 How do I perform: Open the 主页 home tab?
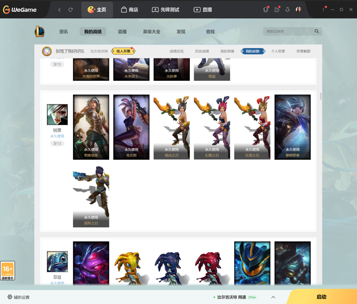point(97,10)
